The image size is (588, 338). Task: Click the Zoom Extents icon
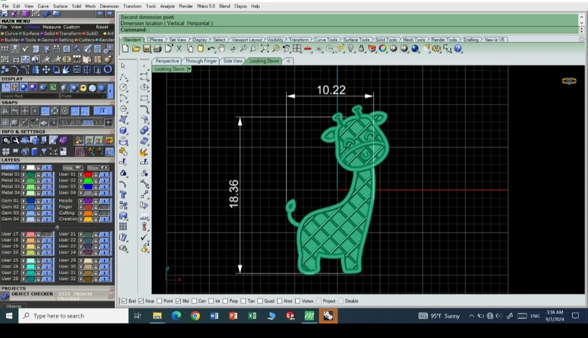265,49
